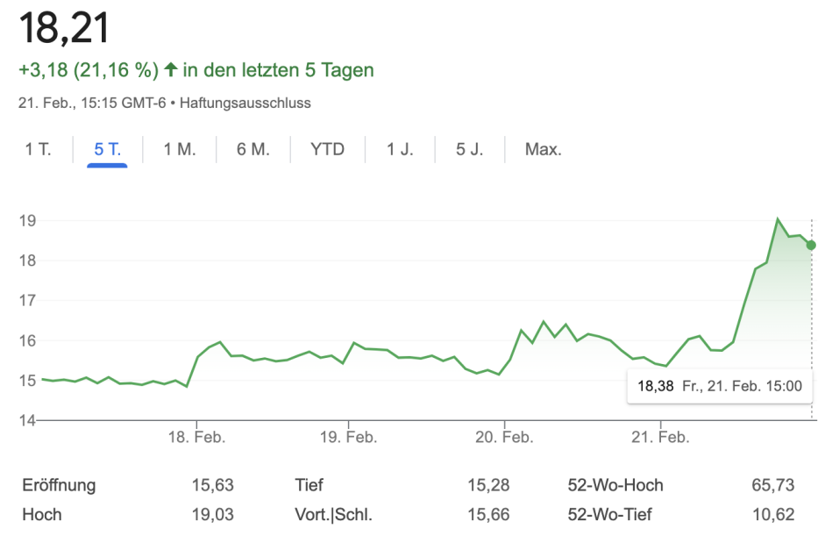View the 5 J. chart range

tap(469, 149)
